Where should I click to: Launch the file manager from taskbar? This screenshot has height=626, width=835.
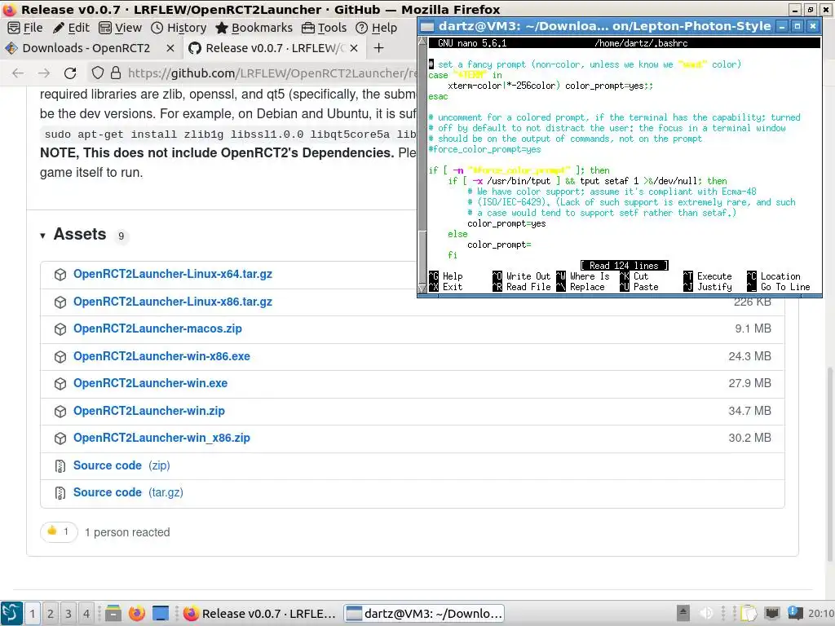113,613
